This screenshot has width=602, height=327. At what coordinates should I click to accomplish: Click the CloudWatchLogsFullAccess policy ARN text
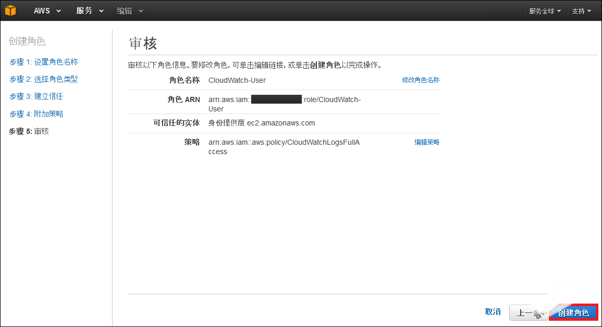point(284,147)
